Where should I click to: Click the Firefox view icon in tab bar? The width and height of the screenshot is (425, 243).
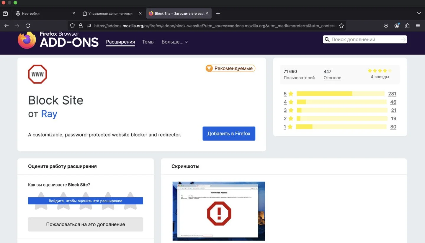[x=5, y=13]
